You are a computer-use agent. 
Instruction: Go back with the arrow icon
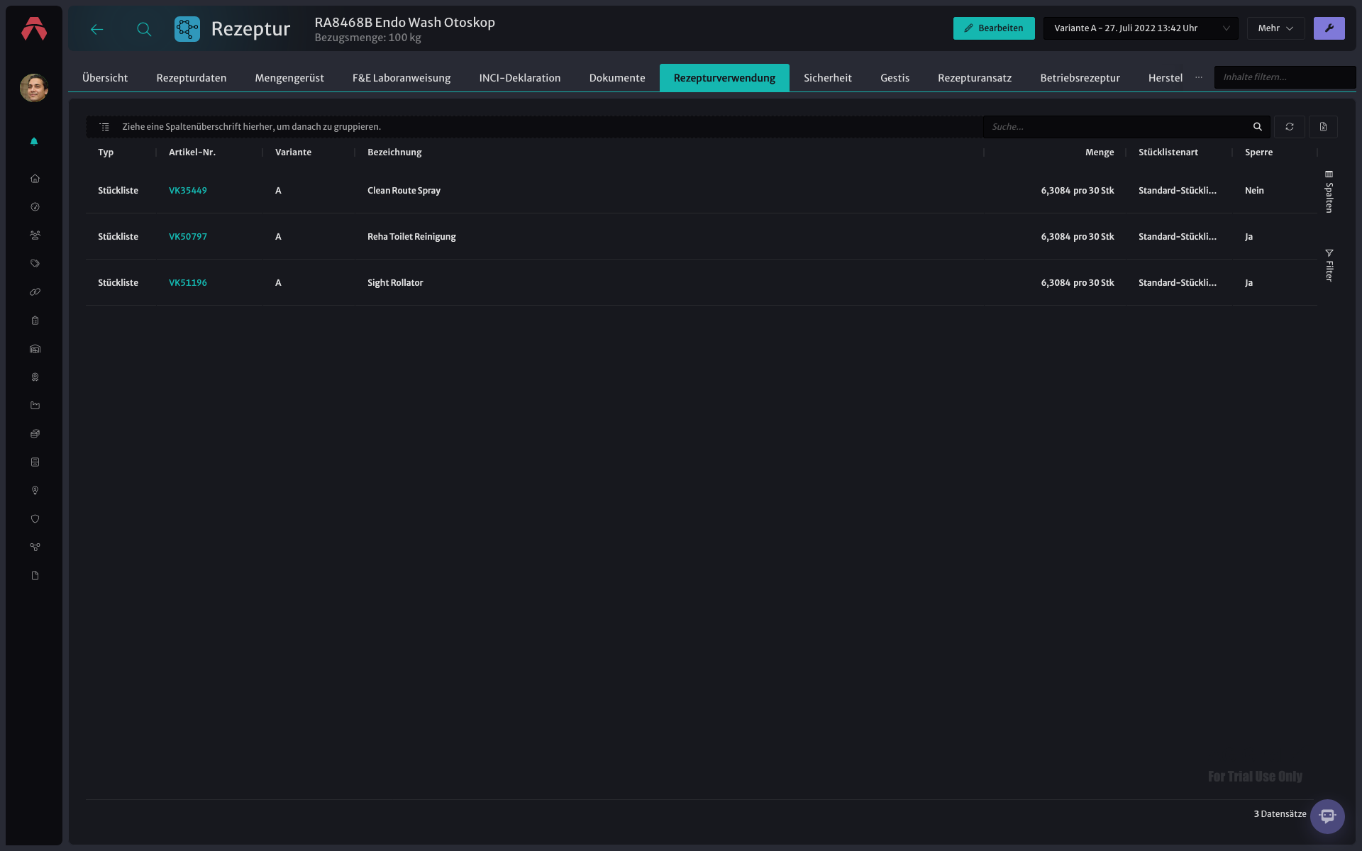pyautogui.click(x=97, y=29)
